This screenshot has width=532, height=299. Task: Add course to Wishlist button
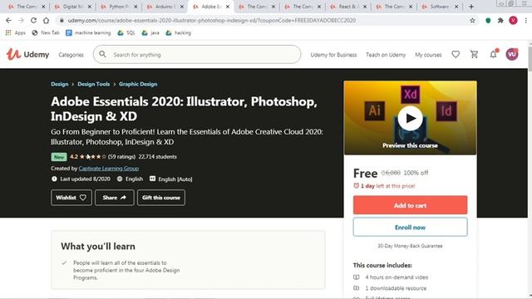(x=71, y=198)
